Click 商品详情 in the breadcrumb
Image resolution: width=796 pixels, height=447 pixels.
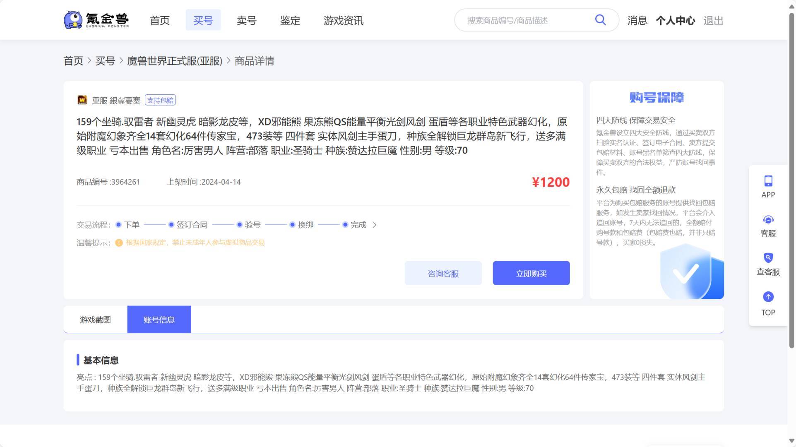pos(254,61)
